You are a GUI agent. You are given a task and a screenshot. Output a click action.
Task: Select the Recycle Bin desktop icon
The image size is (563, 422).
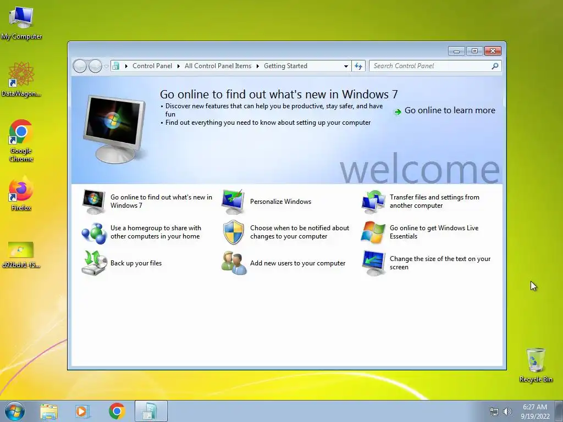(536, 365)
